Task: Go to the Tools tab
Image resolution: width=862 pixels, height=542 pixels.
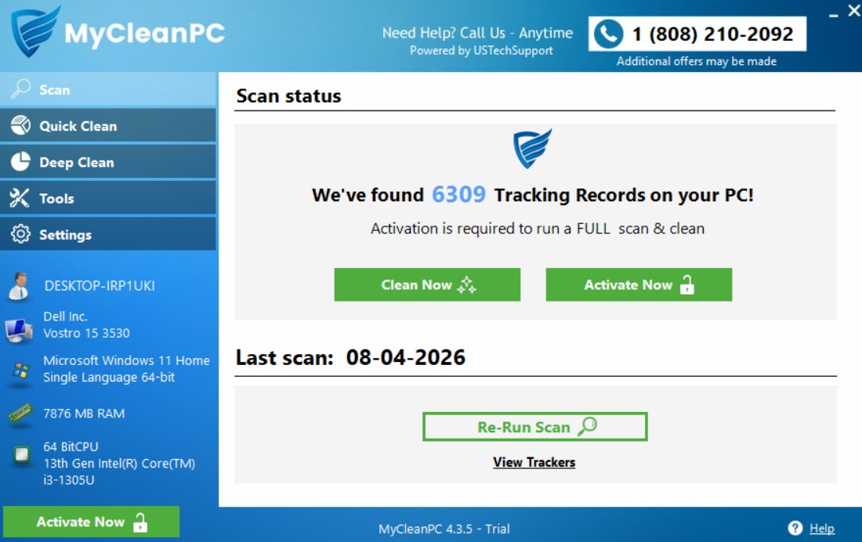Action: [x=108, y=198]
